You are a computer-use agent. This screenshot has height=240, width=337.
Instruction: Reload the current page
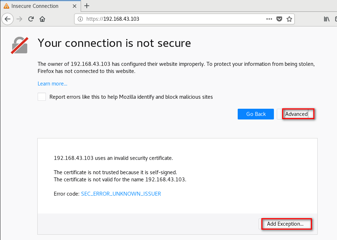click(31, 19)
